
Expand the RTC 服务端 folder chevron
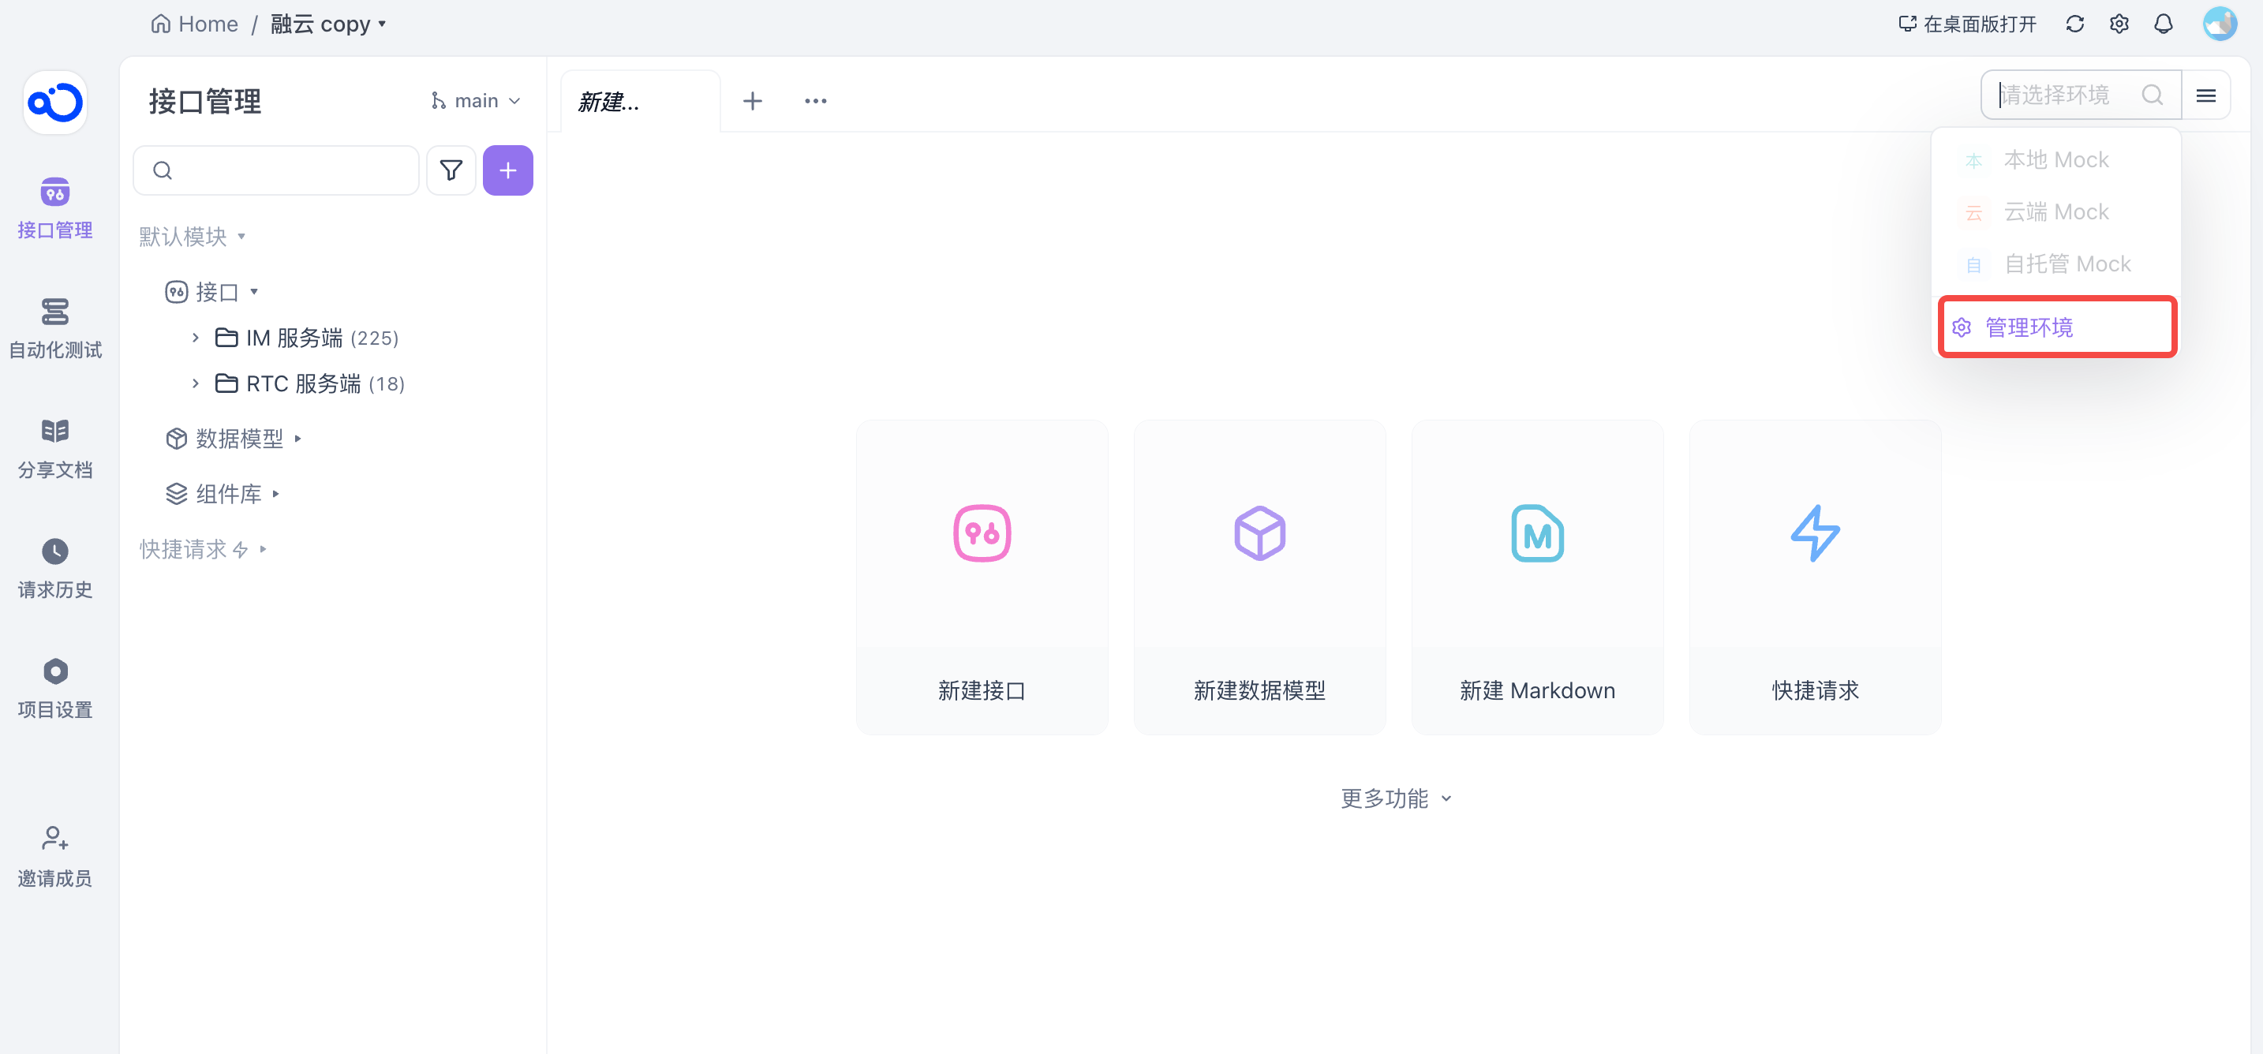[195, 383]
